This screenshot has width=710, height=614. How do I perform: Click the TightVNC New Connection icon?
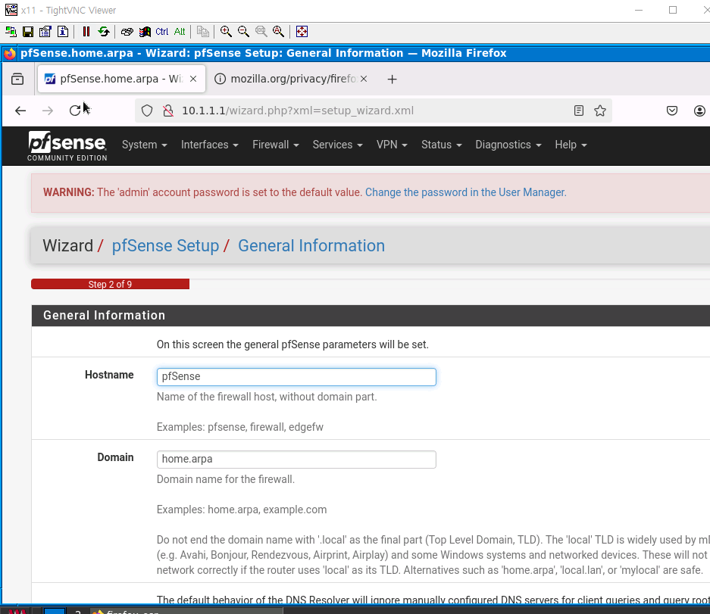click(x=11, y=32)
